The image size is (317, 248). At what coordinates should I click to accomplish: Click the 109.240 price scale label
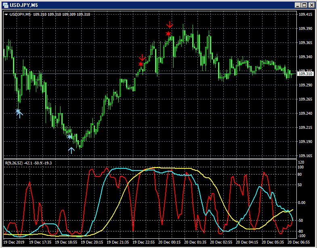(305, 113)
